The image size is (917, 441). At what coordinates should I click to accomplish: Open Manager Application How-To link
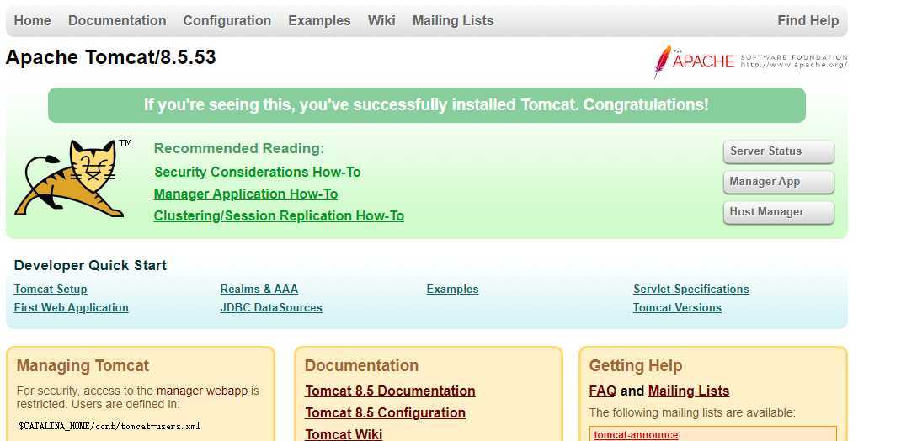pos(246,194)
